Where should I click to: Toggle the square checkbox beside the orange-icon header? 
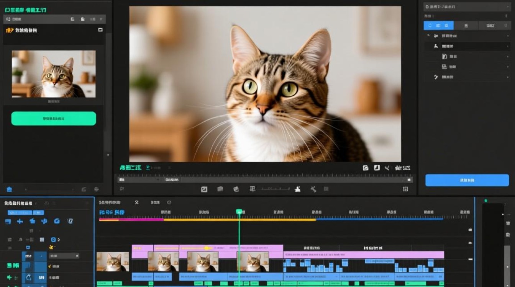point(100,30)
